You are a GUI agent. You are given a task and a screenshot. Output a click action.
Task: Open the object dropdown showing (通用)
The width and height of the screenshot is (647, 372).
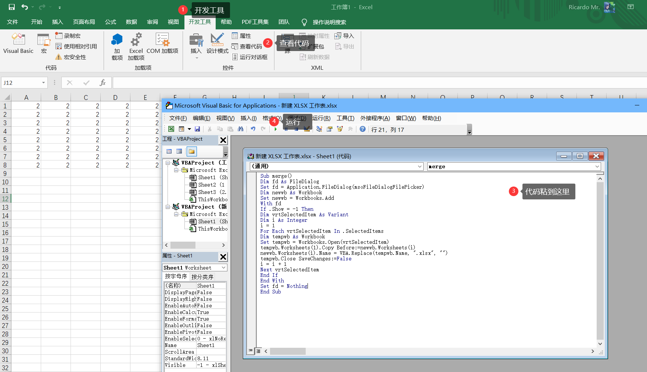tap(420, 166)
